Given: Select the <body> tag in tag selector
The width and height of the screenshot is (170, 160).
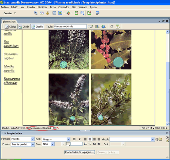Looking at the screenshot, I should (x=5, y=128).
